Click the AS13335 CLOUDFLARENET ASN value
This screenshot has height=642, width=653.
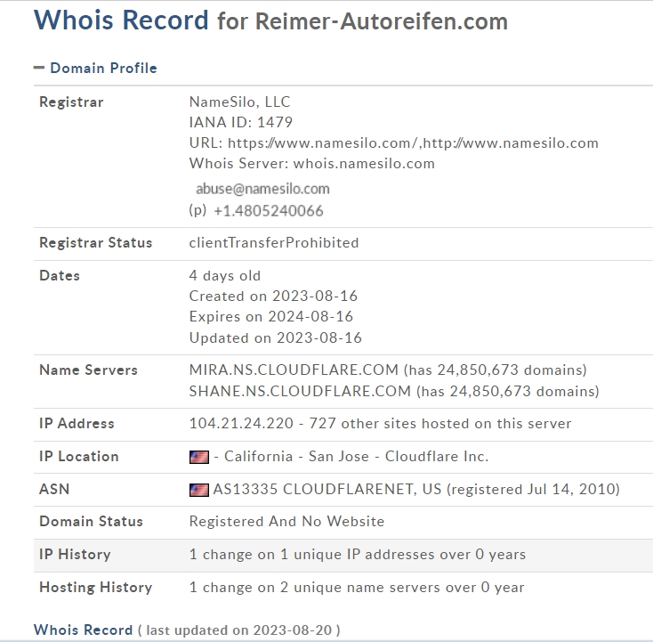tap(416, 489)
